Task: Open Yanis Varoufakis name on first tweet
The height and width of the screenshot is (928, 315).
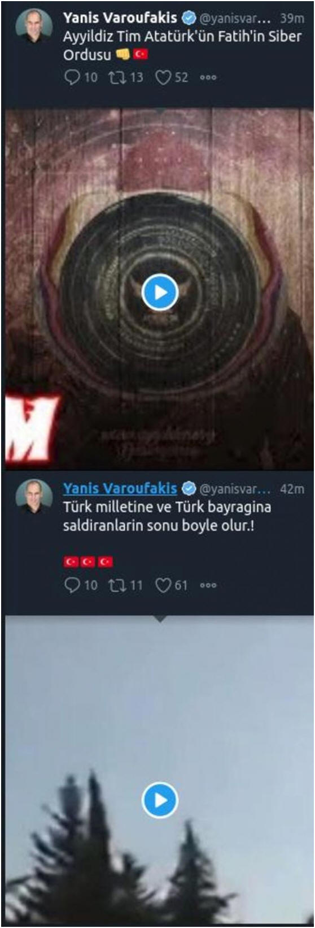Action: pos(120,18)
